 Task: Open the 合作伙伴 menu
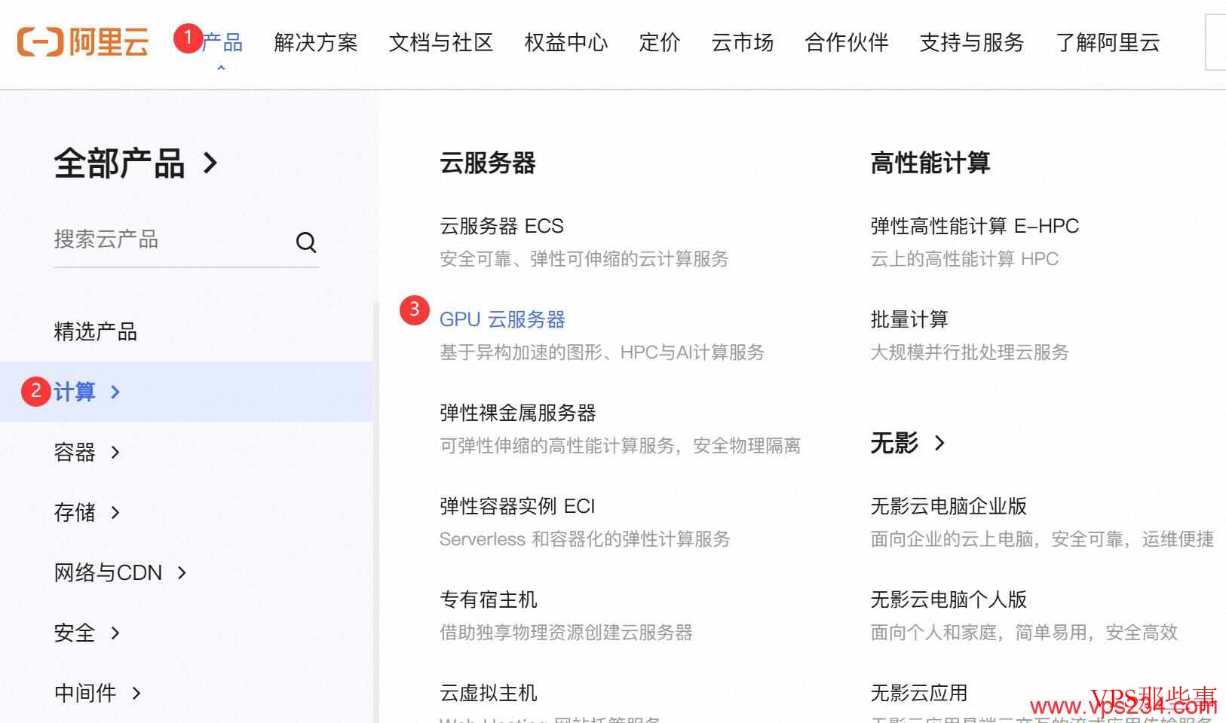(847, 42)
